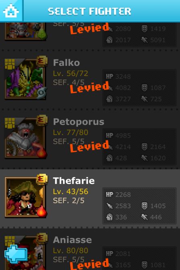Click the E rank badge on Petoporus

coord(42,120)
